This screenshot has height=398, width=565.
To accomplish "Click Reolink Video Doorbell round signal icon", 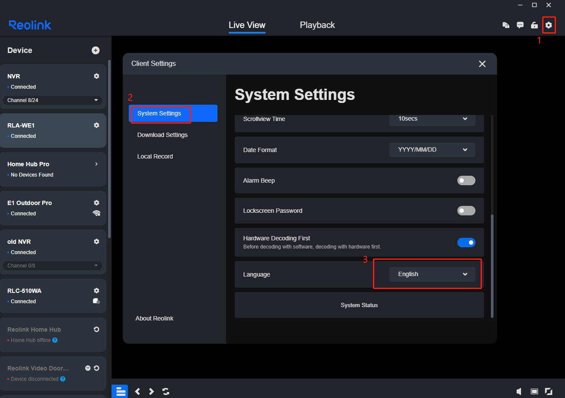I will tap(88, 368).
